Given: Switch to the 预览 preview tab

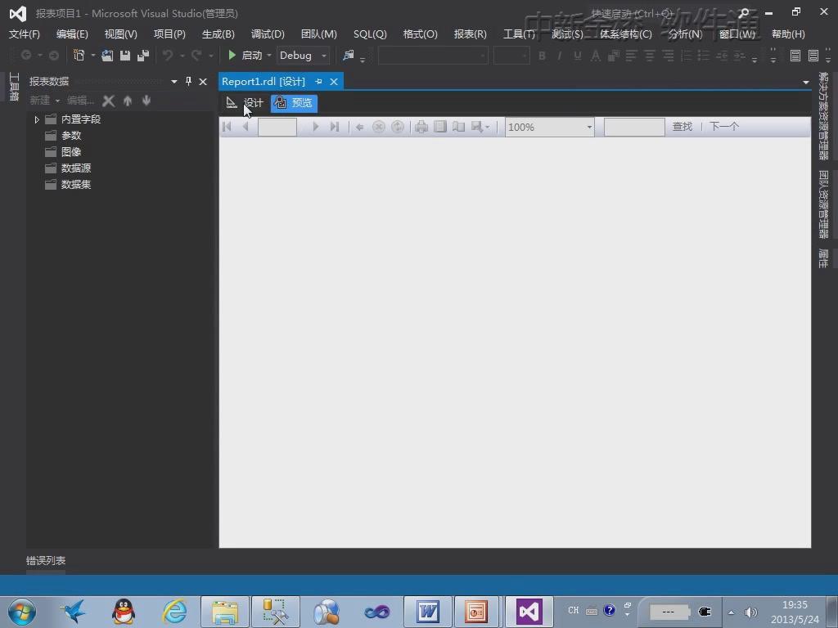Looking at the screenshot, I should [x=294, y=102].
